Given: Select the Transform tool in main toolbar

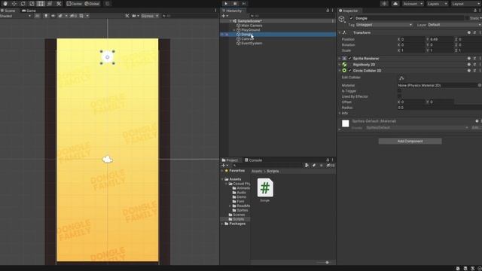Looking at the screenshot, I should (50, 4).
